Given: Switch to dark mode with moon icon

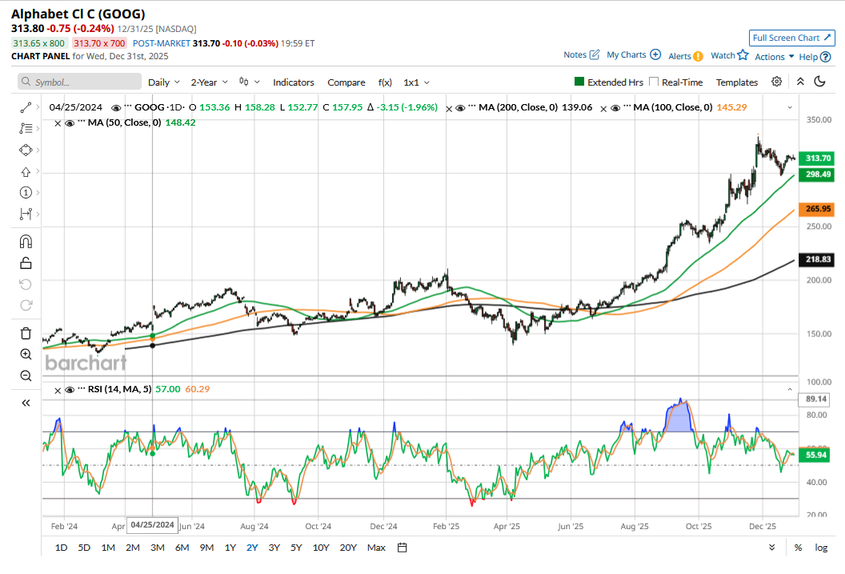Looking at the screenshot, I should click(x=819, y=82).
